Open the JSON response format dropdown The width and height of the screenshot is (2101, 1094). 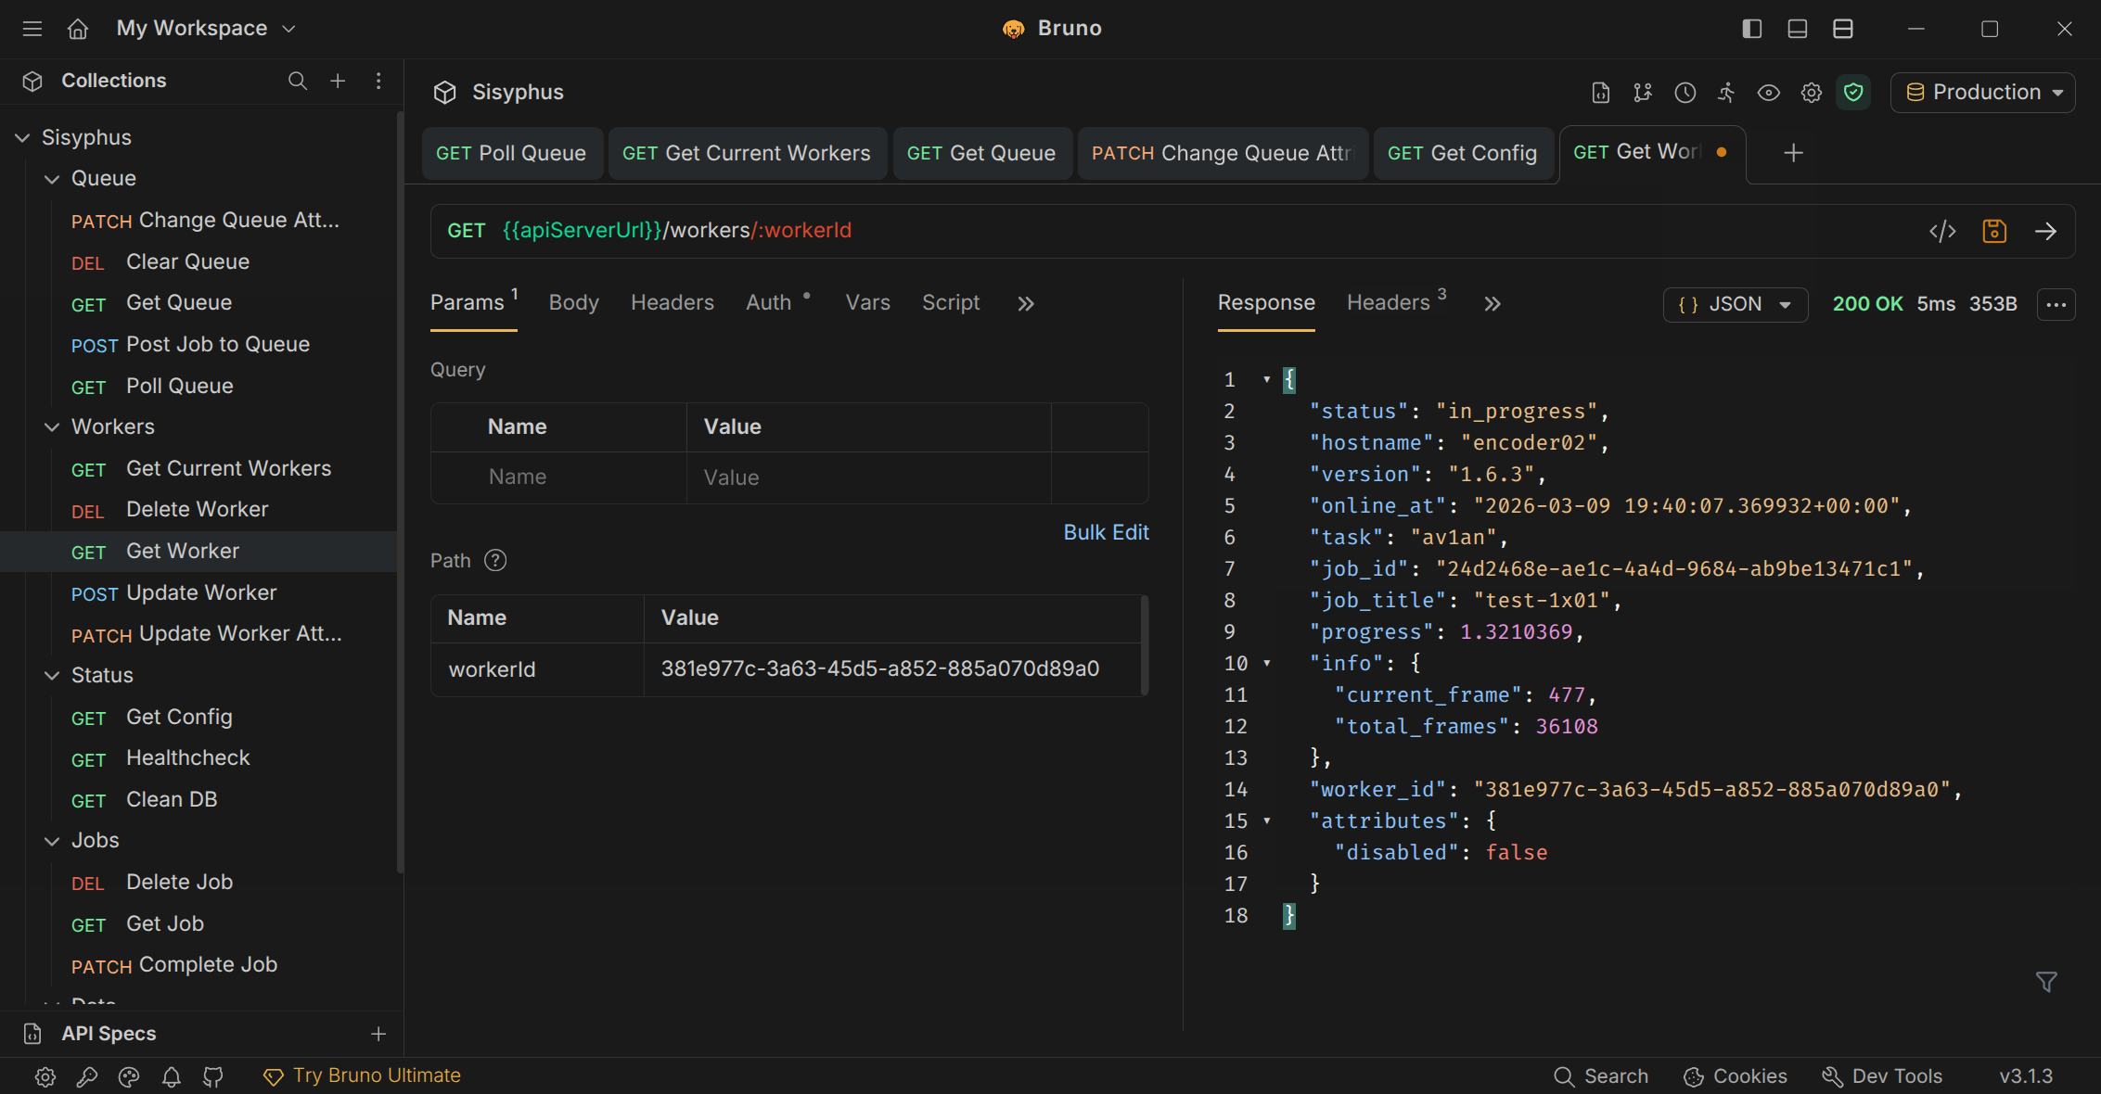[1735, 304]
